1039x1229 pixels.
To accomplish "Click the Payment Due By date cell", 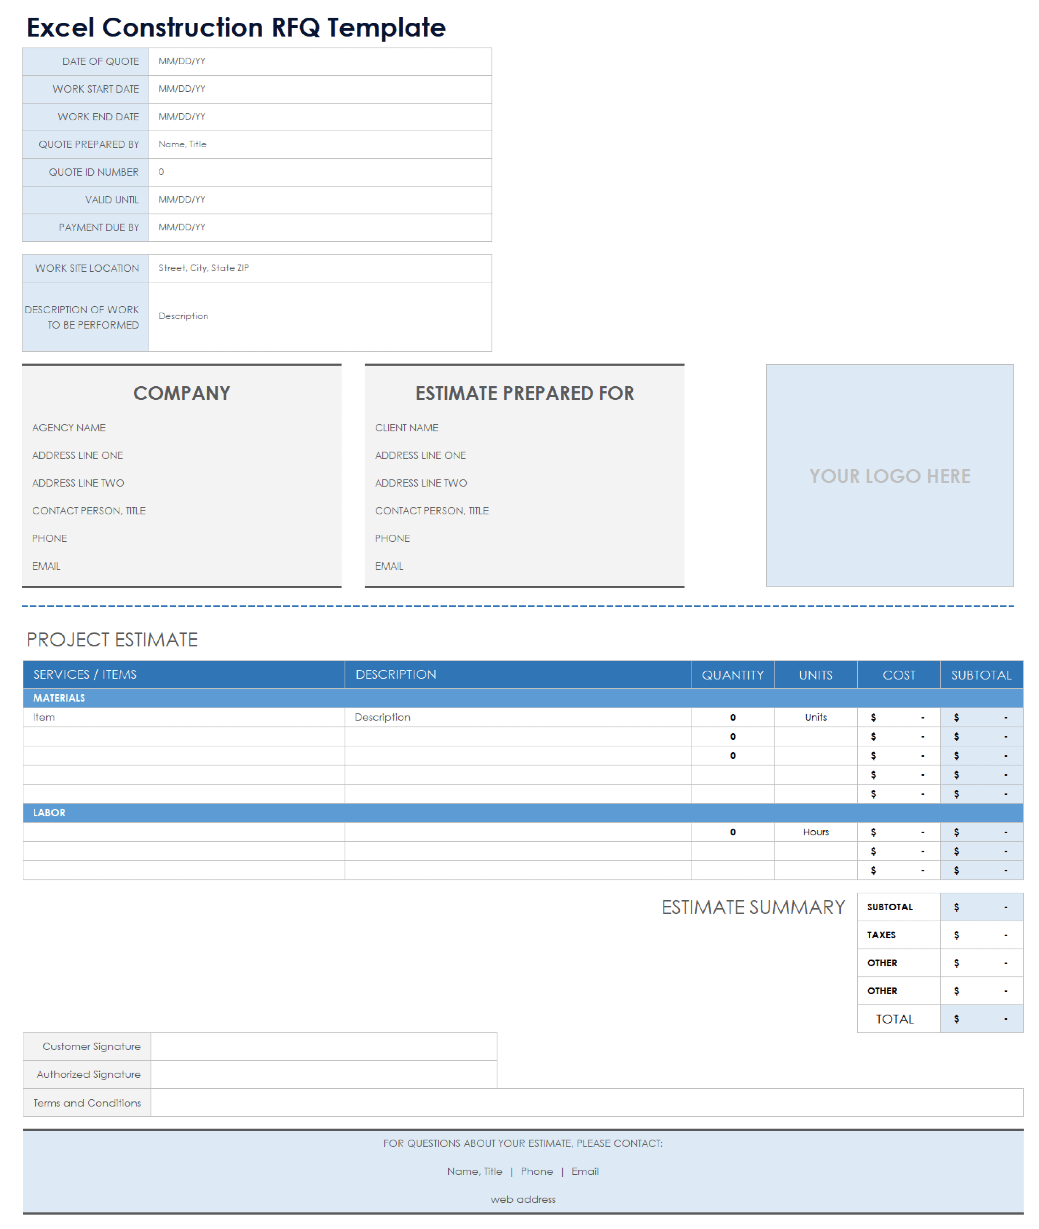I will coord(320,227).
